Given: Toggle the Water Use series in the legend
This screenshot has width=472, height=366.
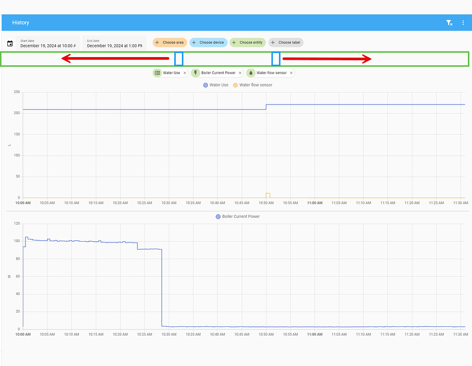Looking at the screenshot, I should pyautogui.click(x=215, y=85).
